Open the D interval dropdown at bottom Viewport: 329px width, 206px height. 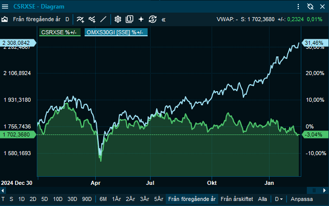coord(278,199)
